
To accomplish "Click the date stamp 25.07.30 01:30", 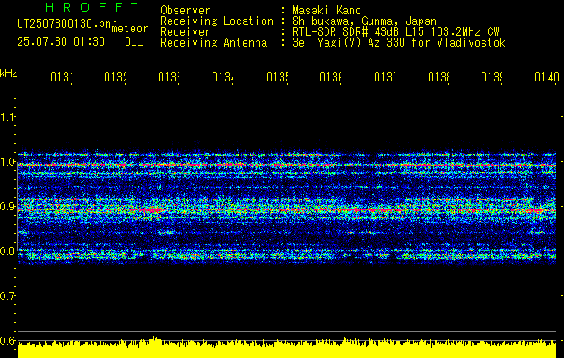I will [61, 42].
